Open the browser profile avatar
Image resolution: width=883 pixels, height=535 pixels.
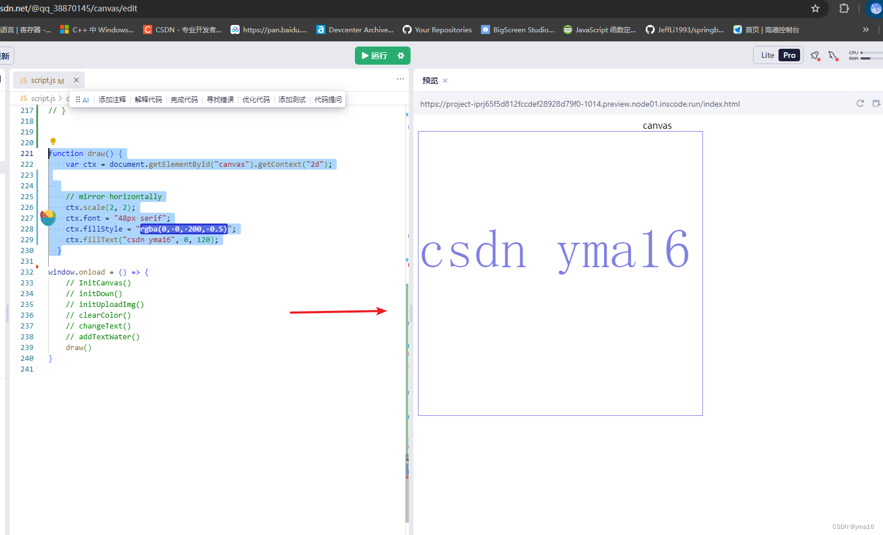click(x=875, y=9)
